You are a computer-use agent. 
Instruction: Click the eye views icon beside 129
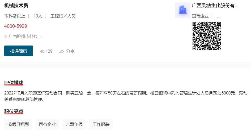[x=42, y=51]
